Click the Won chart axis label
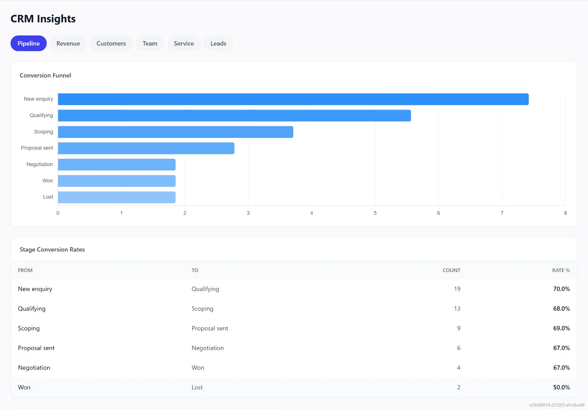 [x=48, y=181]
